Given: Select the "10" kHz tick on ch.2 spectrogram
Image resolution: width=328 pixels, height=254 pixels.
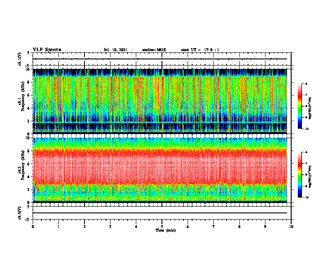Looking at the screenshot, I should (x=28, y=138).
